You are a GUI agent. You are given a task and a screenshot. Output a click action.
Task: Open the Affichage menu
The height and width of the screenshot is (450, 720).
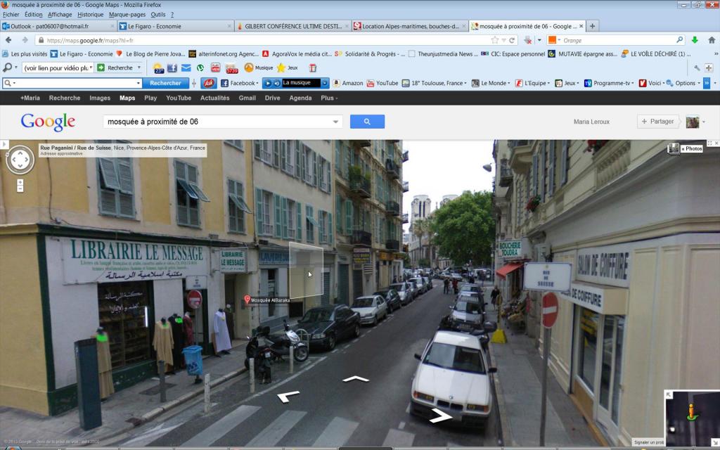click(x=60, y=15)
